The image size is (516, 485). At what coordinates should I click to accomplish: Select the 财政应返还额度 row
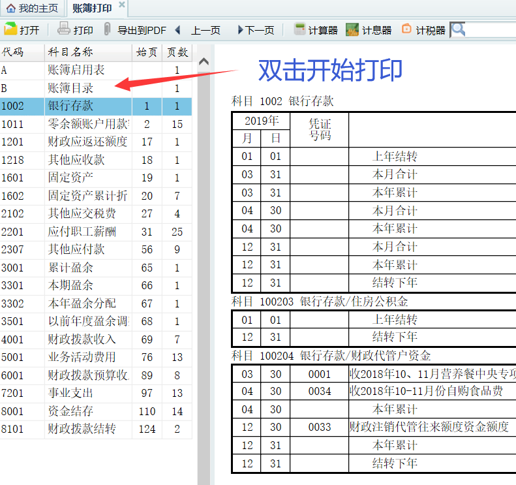[x=96, y=142]
